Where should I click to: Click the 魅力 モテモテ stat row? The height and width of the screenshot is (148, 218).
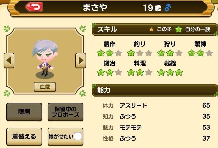pos(156,127)
